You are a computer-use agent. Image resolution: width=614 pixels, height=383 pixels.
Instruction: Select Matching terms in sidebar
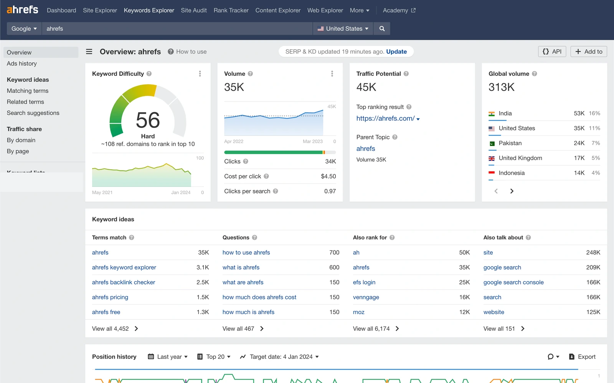[28, 91]
